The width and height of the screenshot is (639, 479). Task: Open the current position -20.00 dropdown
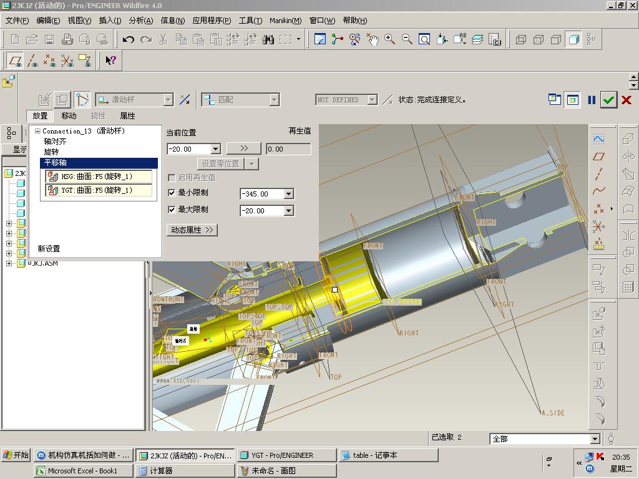pyautogui.click(x=216, y=149)
